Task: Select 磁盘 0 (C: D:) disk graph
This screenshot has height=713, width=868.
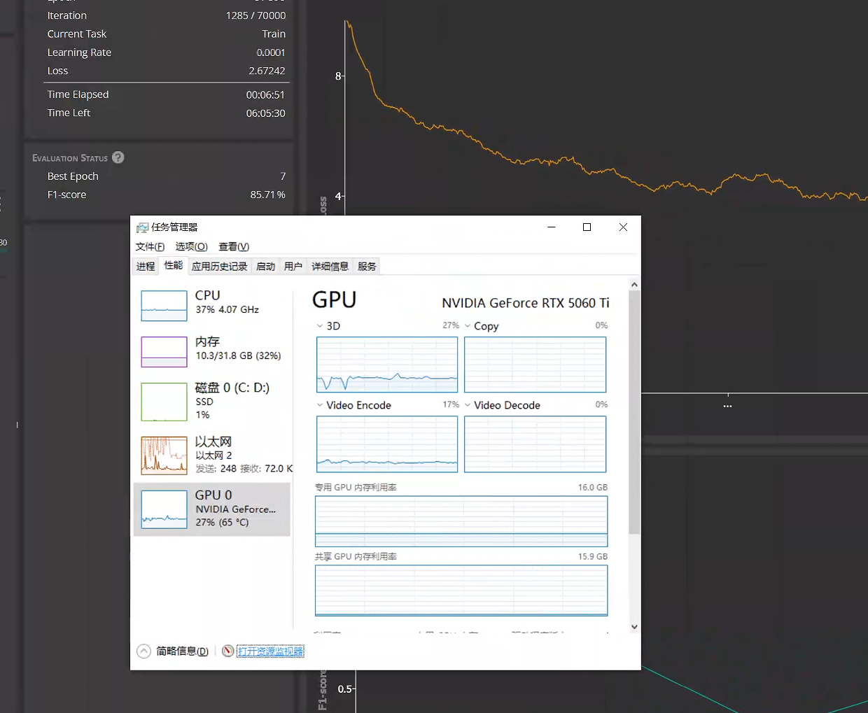Action: coord(164,401)
